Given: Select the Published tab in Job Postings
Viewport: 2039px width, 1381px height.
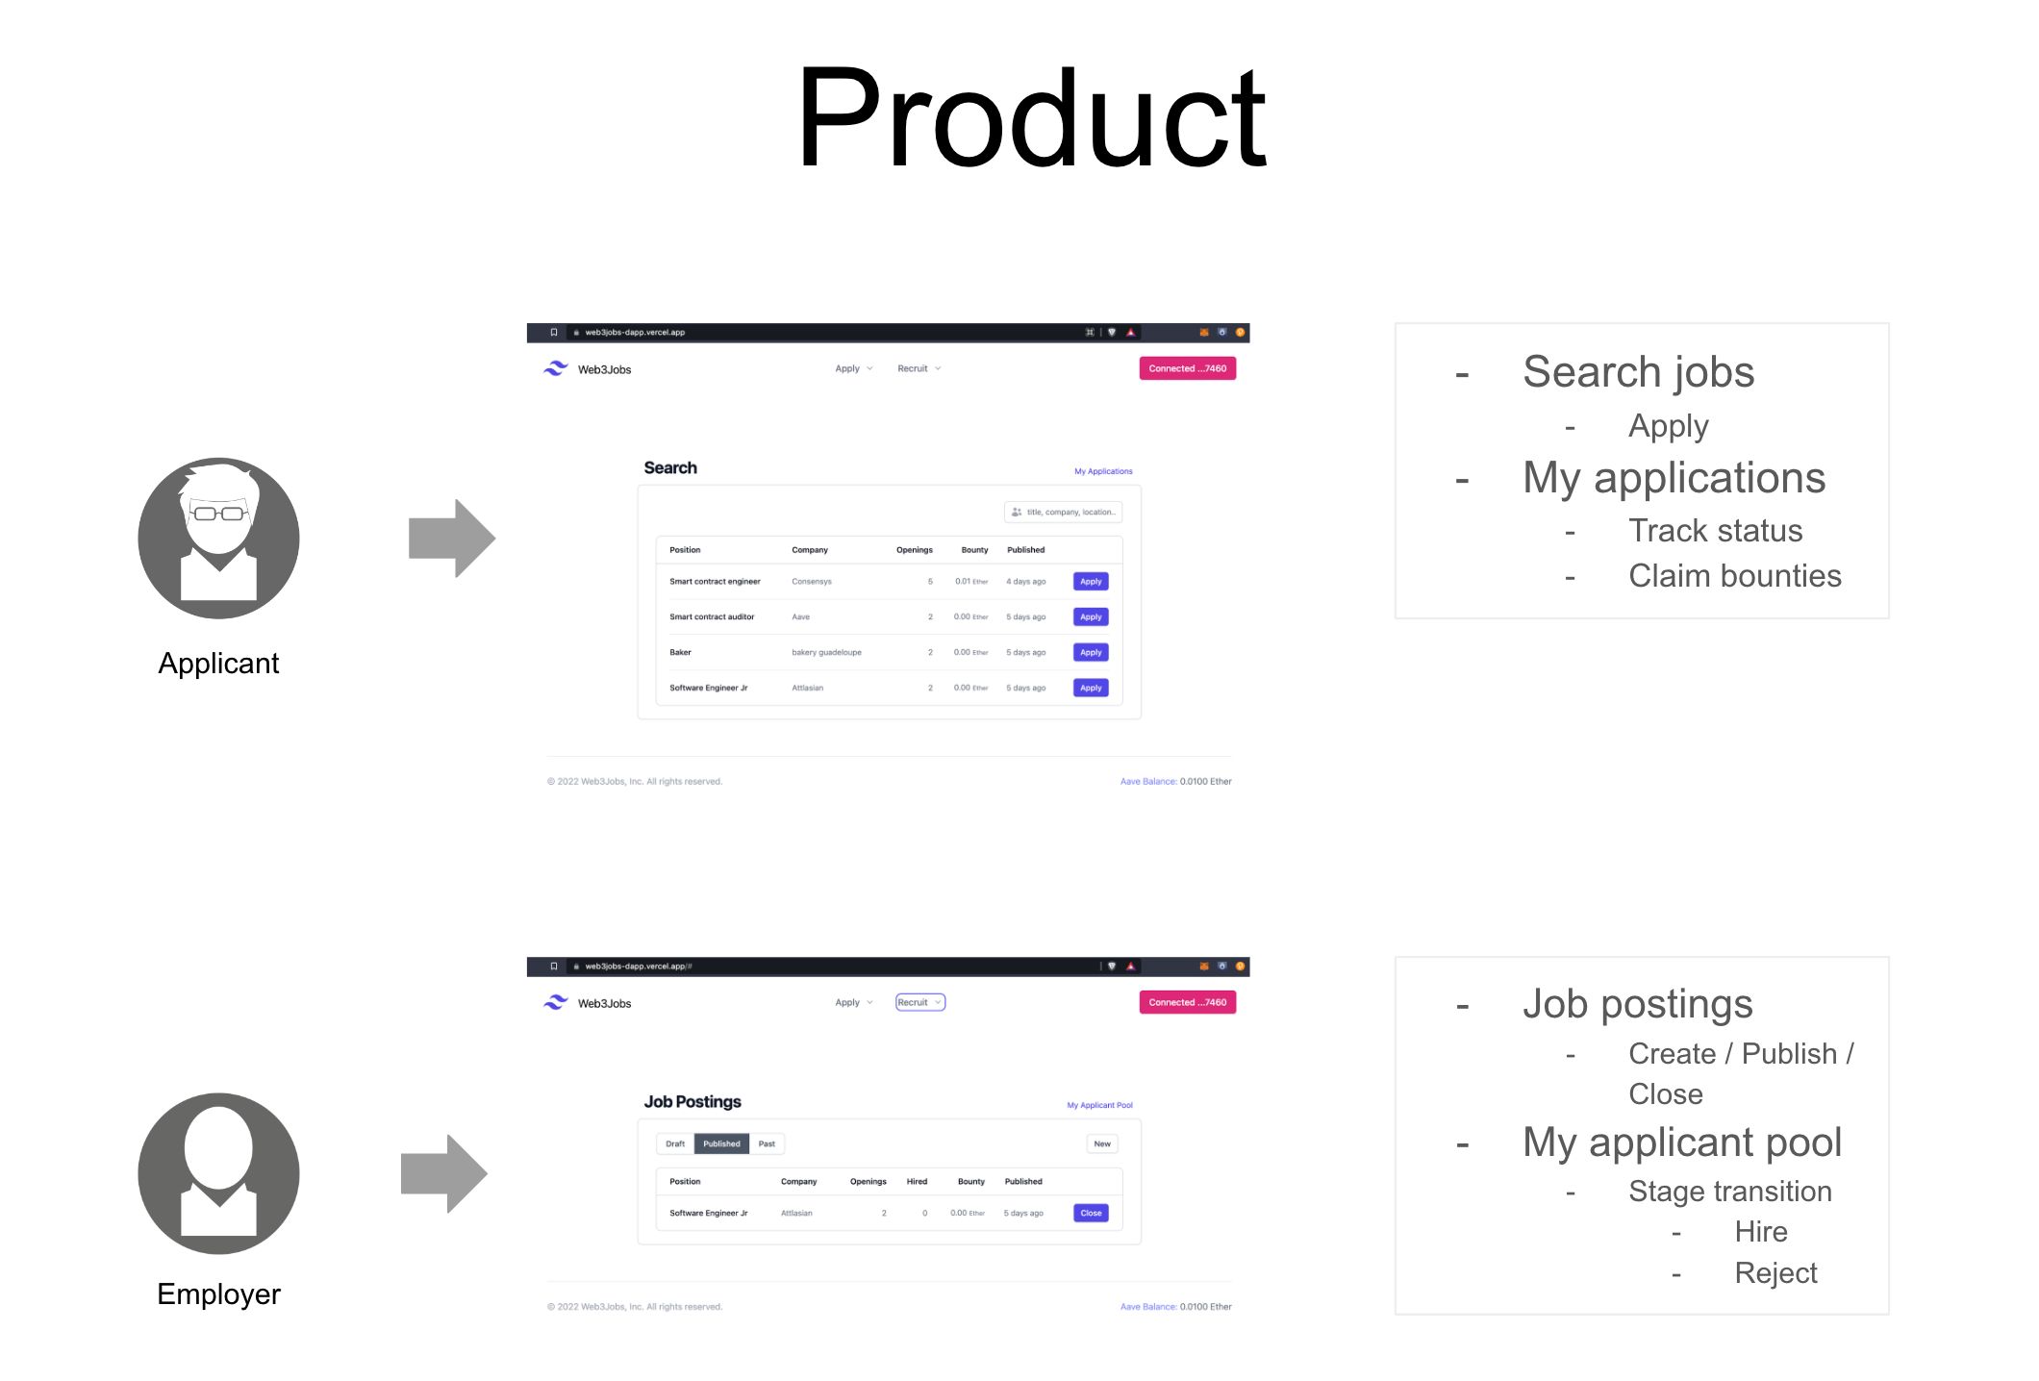Looking at the screenshot, I should pos(721,1143).
